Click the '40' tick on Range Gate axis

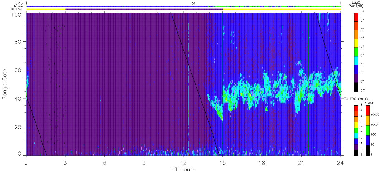click(18, 98)
